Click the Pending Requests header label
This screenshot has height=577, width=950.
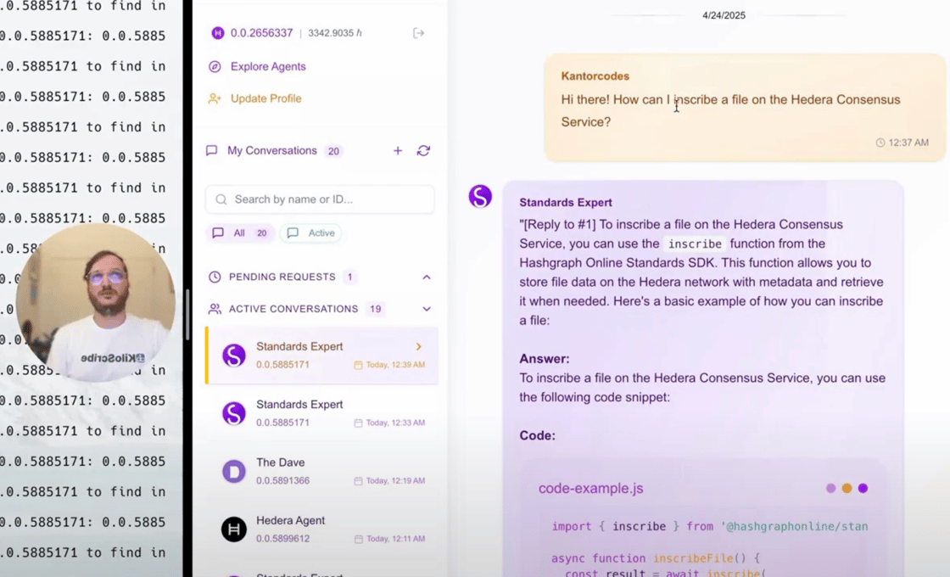coord(282,277)
